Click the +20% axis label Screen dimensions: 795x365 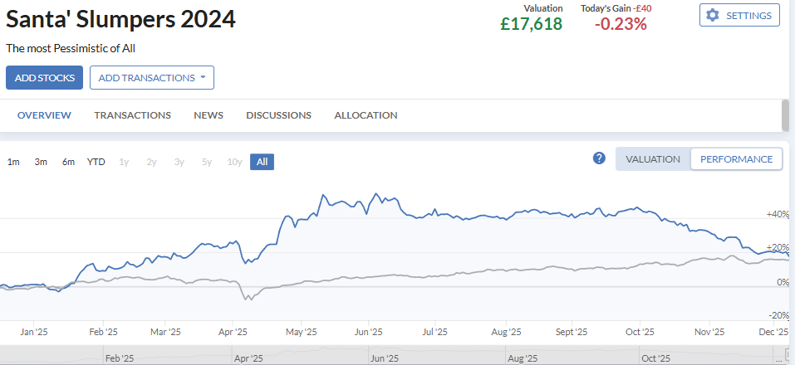coord(778,247)
